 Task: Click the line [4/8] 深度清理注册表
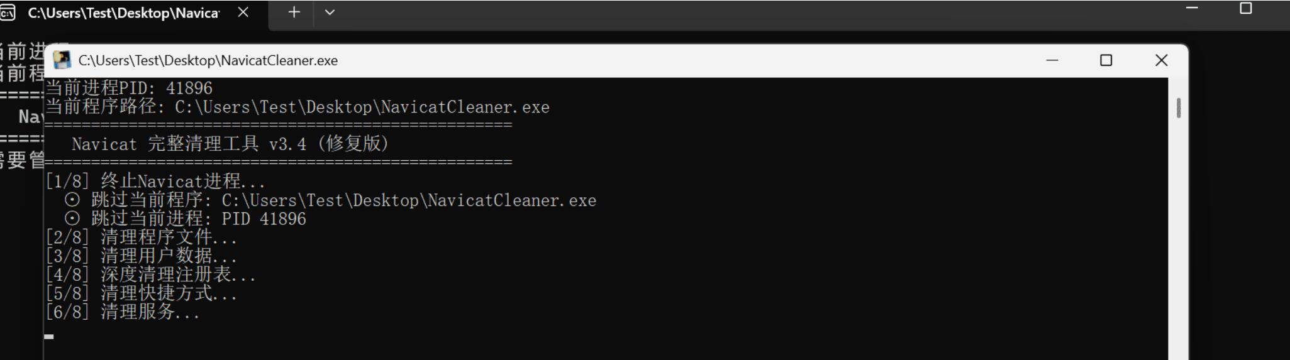(150, 275)
